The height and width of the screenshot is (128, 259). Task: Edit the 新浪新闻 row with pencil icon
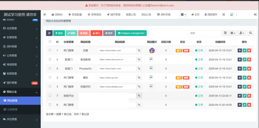(x=245, y=60)
